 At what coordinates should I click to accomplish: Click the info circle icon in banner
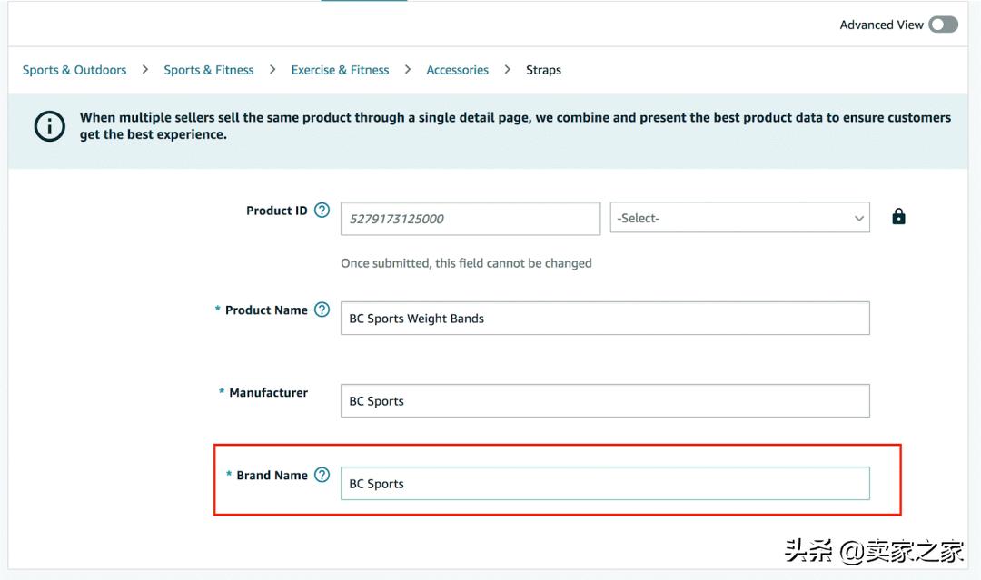[x=49, y=126]
